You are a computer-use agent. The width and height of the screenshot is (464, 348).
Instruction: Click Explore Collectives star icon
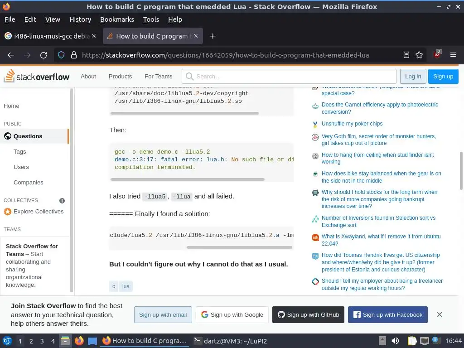[x=8, y=212]
